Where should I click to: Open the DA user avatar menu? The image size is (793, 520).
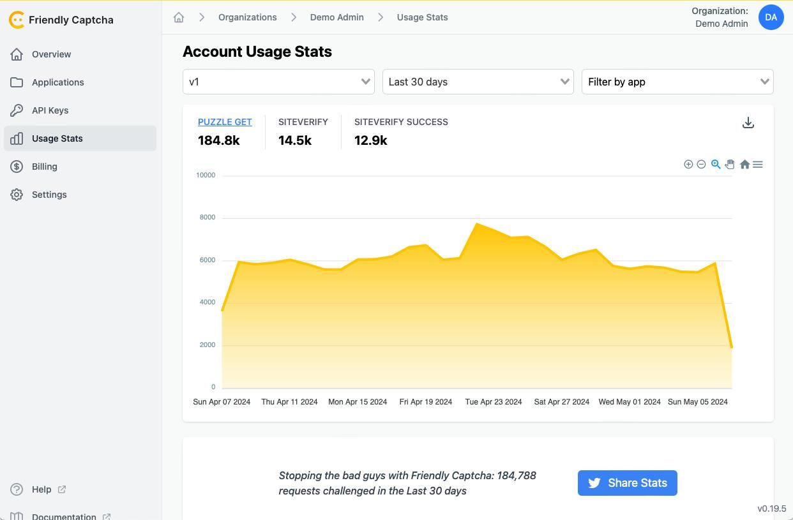[x=771, y=17]
